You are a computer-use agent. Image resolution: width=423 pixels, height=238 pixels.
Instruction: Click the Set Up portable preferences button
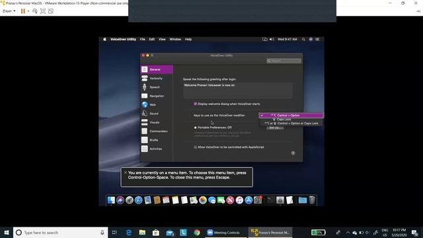tap(275, 128)
